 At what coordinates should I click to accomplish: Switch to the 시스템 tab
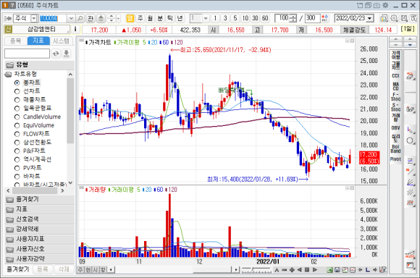click(61, 41)
